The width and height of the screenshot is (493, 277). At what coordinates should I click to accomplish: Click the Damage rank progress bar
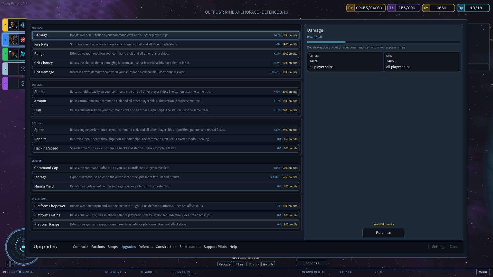coord(384,42)
